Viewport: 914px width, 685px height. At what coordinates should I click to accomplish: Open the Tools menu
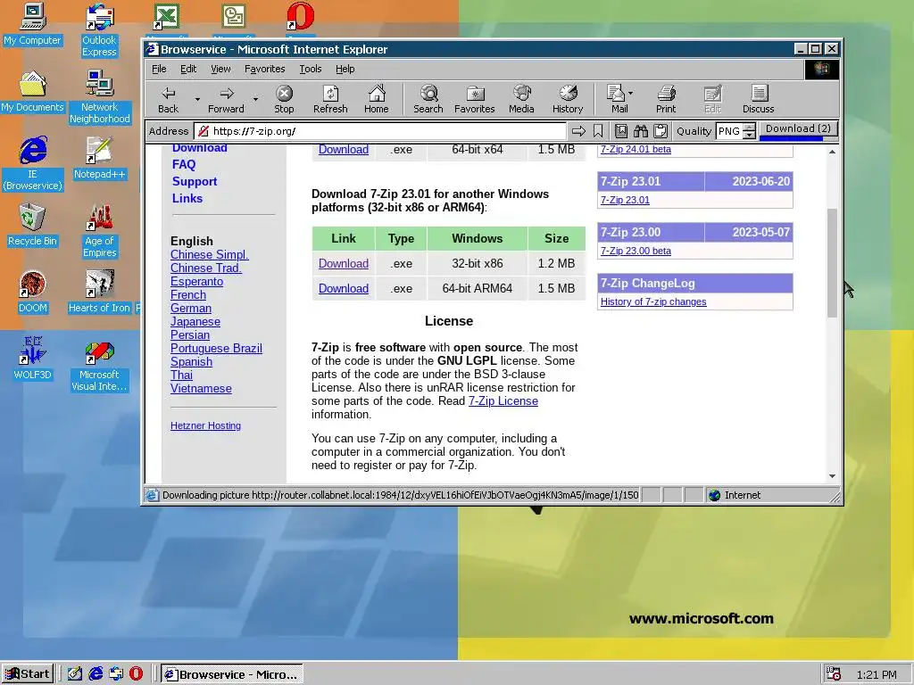[x=311, y=69]
